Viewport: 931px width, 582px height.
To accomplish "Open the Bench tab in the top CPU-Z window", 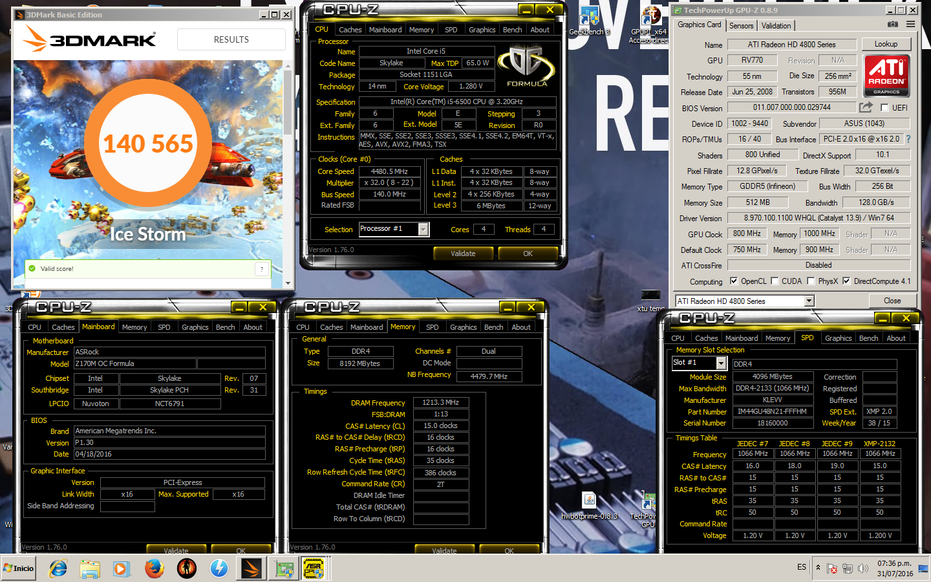I will (x=512, y=30).
